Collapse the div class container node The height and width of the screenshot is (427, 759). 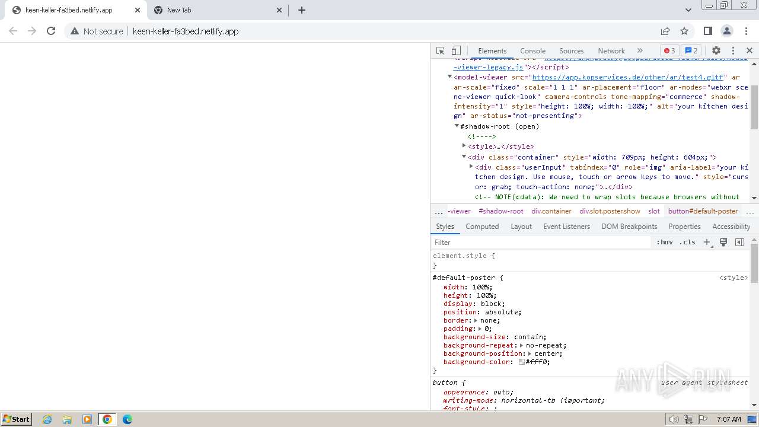pyautogui.click(x=464, y=157)
